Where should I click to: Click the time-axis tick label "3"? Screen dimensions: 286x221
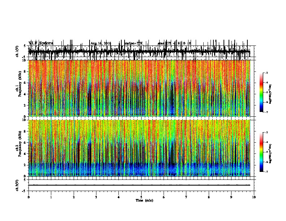pos(96,197)
